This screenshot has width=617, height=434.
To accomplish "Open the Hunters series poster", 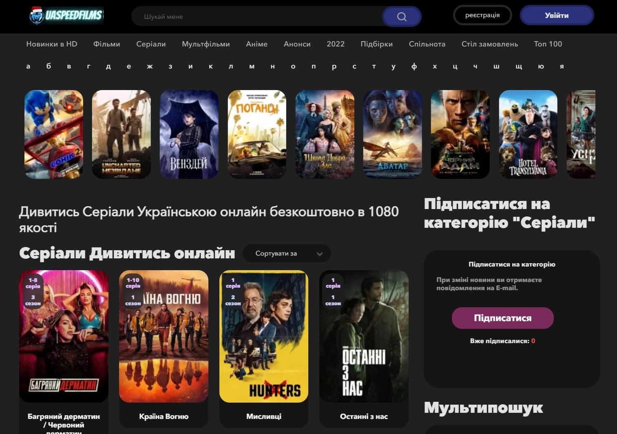I will (264, 336).
